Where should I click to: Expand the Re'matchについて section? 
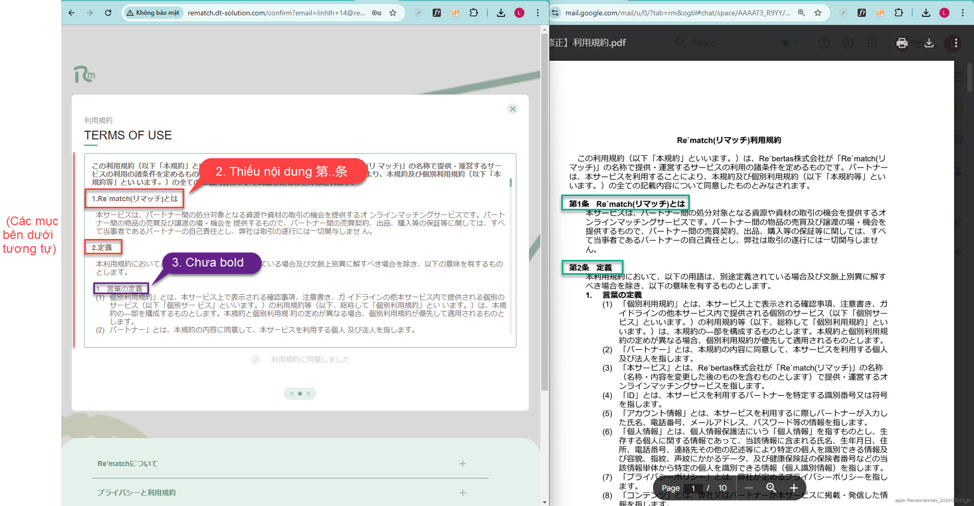462,464
